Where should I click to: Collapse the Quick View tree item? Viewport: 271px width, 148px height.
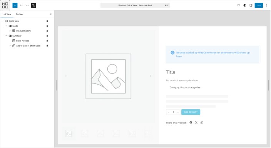(3, 21)
